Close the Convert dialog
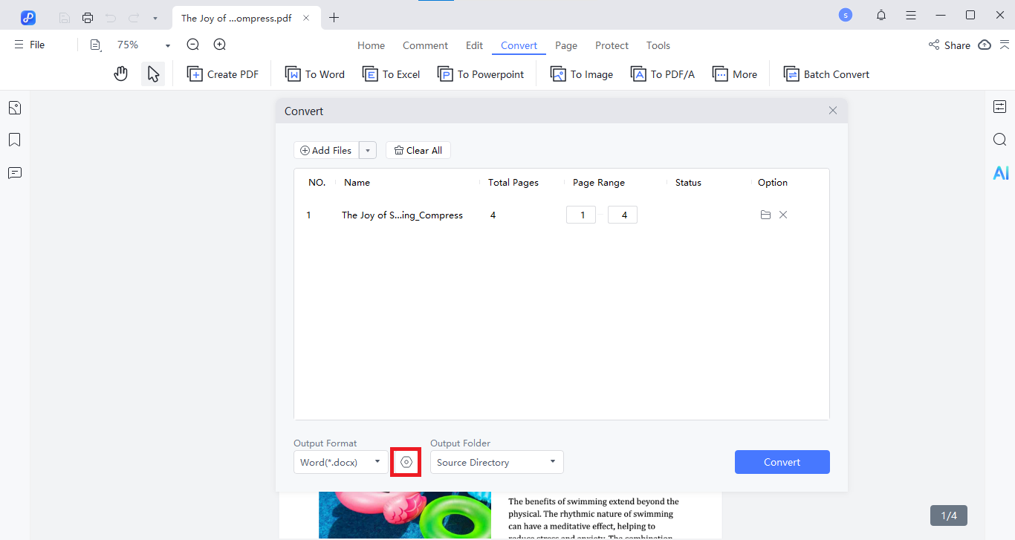This screenshot has width=1015, height=540. (832, 111)
